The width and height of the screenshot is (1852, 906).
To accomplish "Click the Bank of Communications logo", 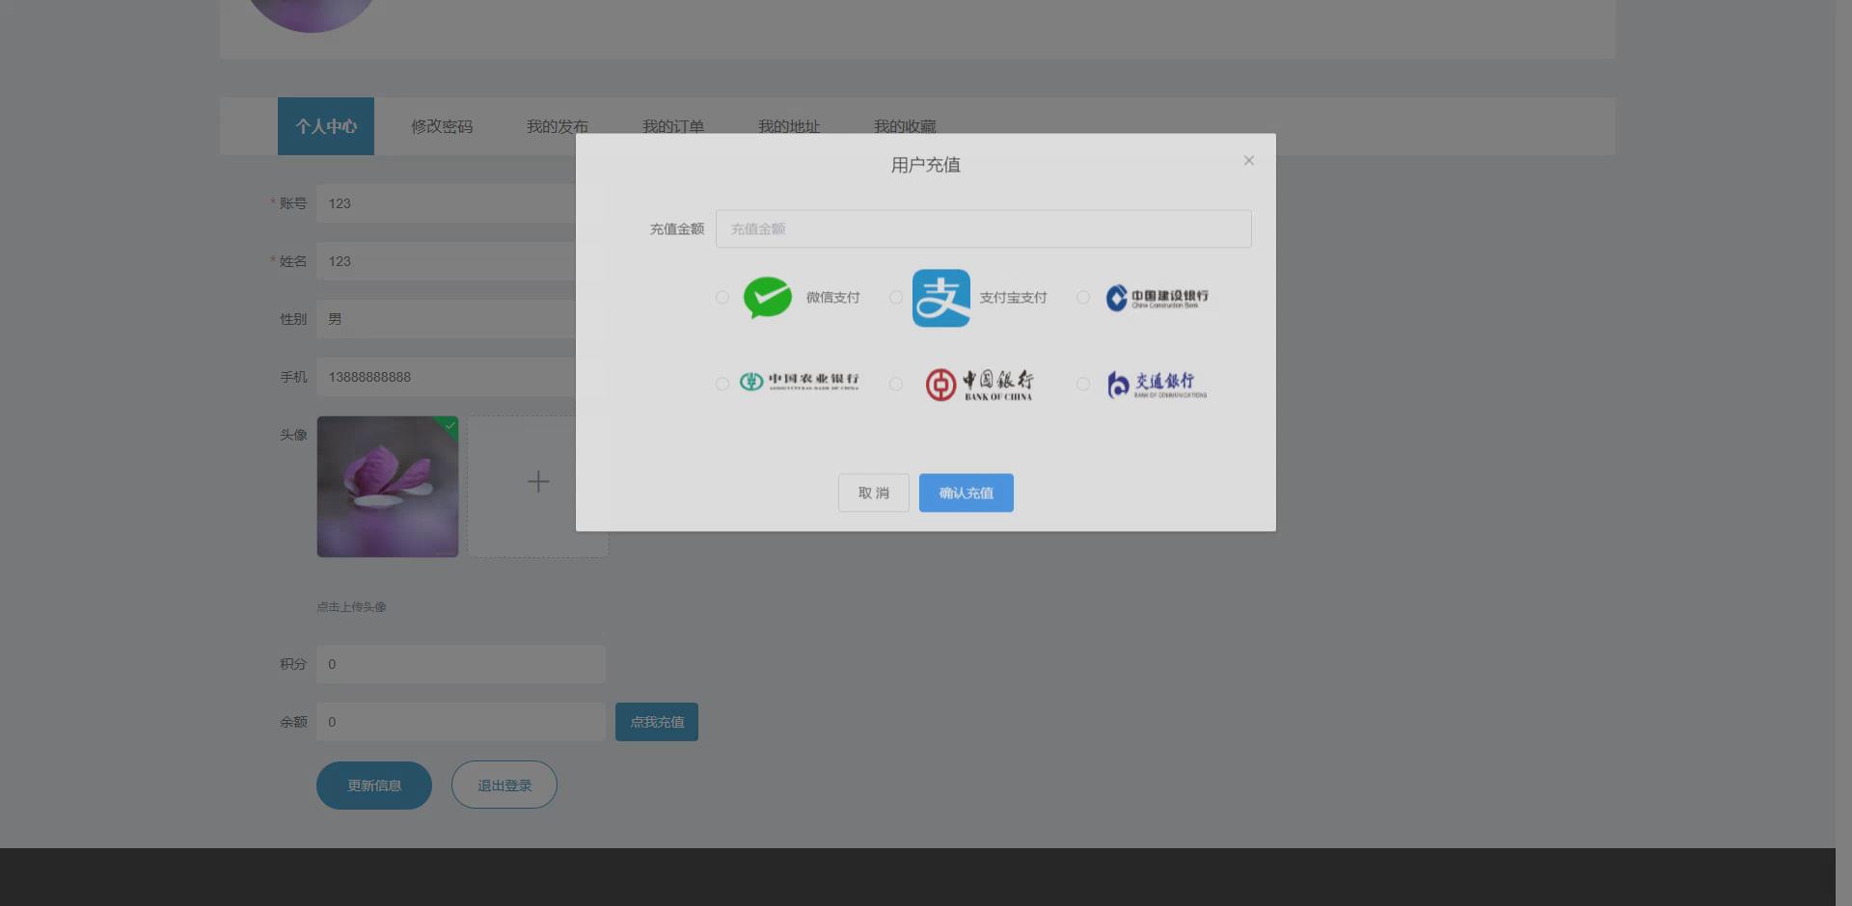I will (x=1157, y=385).
